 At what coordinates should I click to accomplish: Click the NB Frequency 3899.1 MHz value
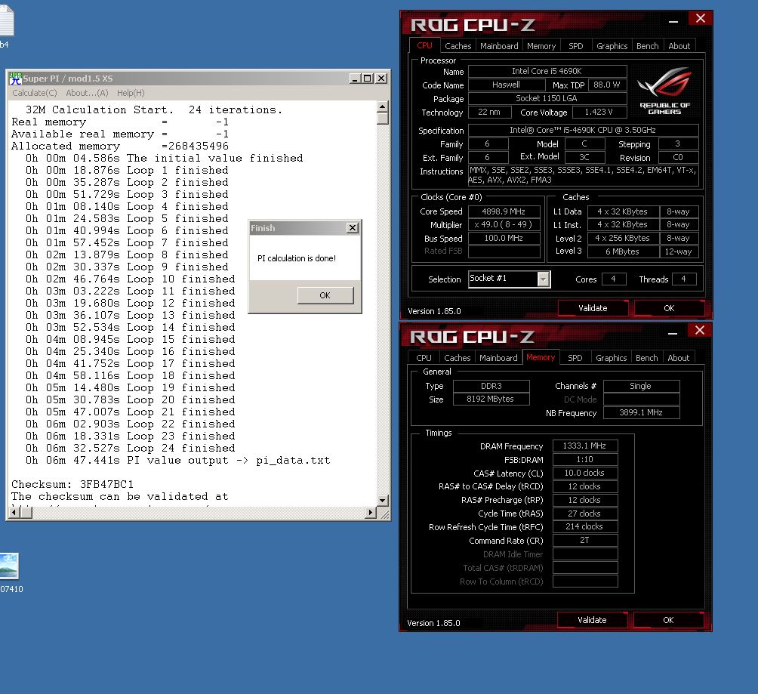pyautogui.click(x=641, y=412)
